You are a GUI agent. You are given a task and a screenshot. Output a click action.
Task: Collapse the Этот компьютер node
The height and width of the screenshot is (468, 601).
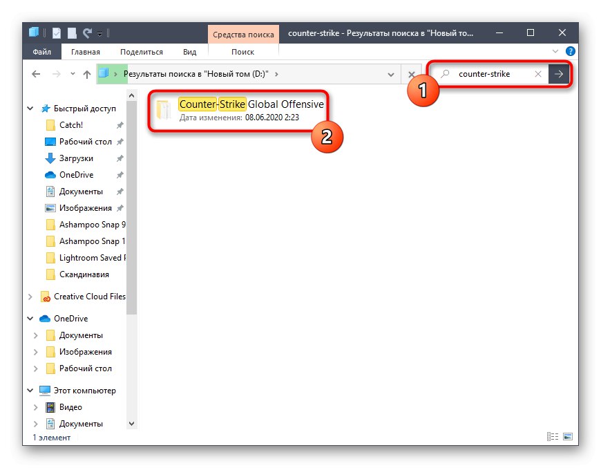coord(30,391)
